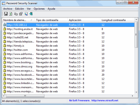The height and width of the screenshot is (105, 140).
Task: Open the Ver menu
Action: (x=29, y=9)
